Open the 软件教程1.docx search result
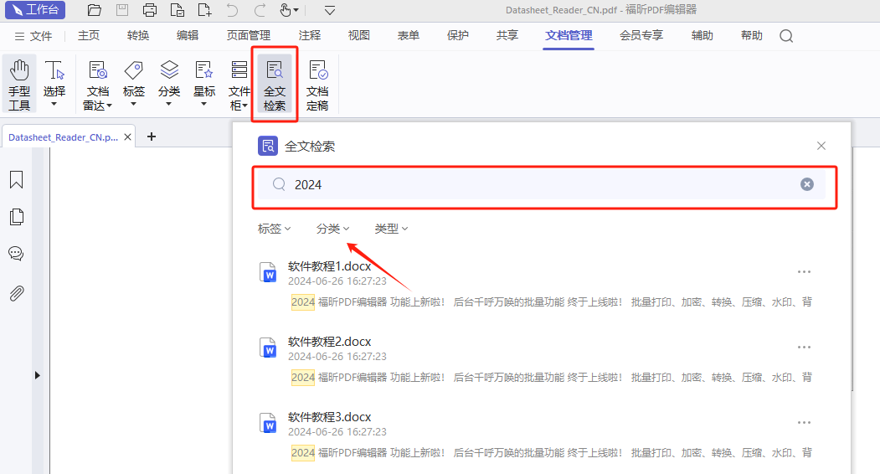Screen dimensions: 880x474 [x=329, y=266]
